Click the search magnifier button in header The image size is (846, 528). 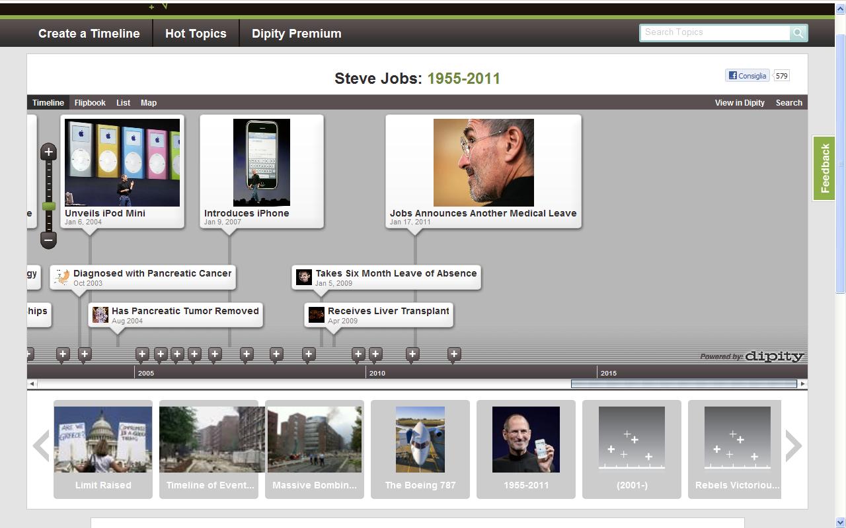(x=798, y=33)
